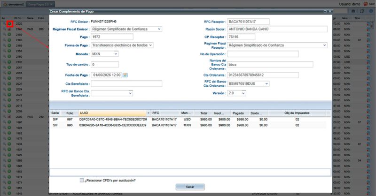
Task: Focus the No.de Operación field
Action: click(x=263, y=54)
